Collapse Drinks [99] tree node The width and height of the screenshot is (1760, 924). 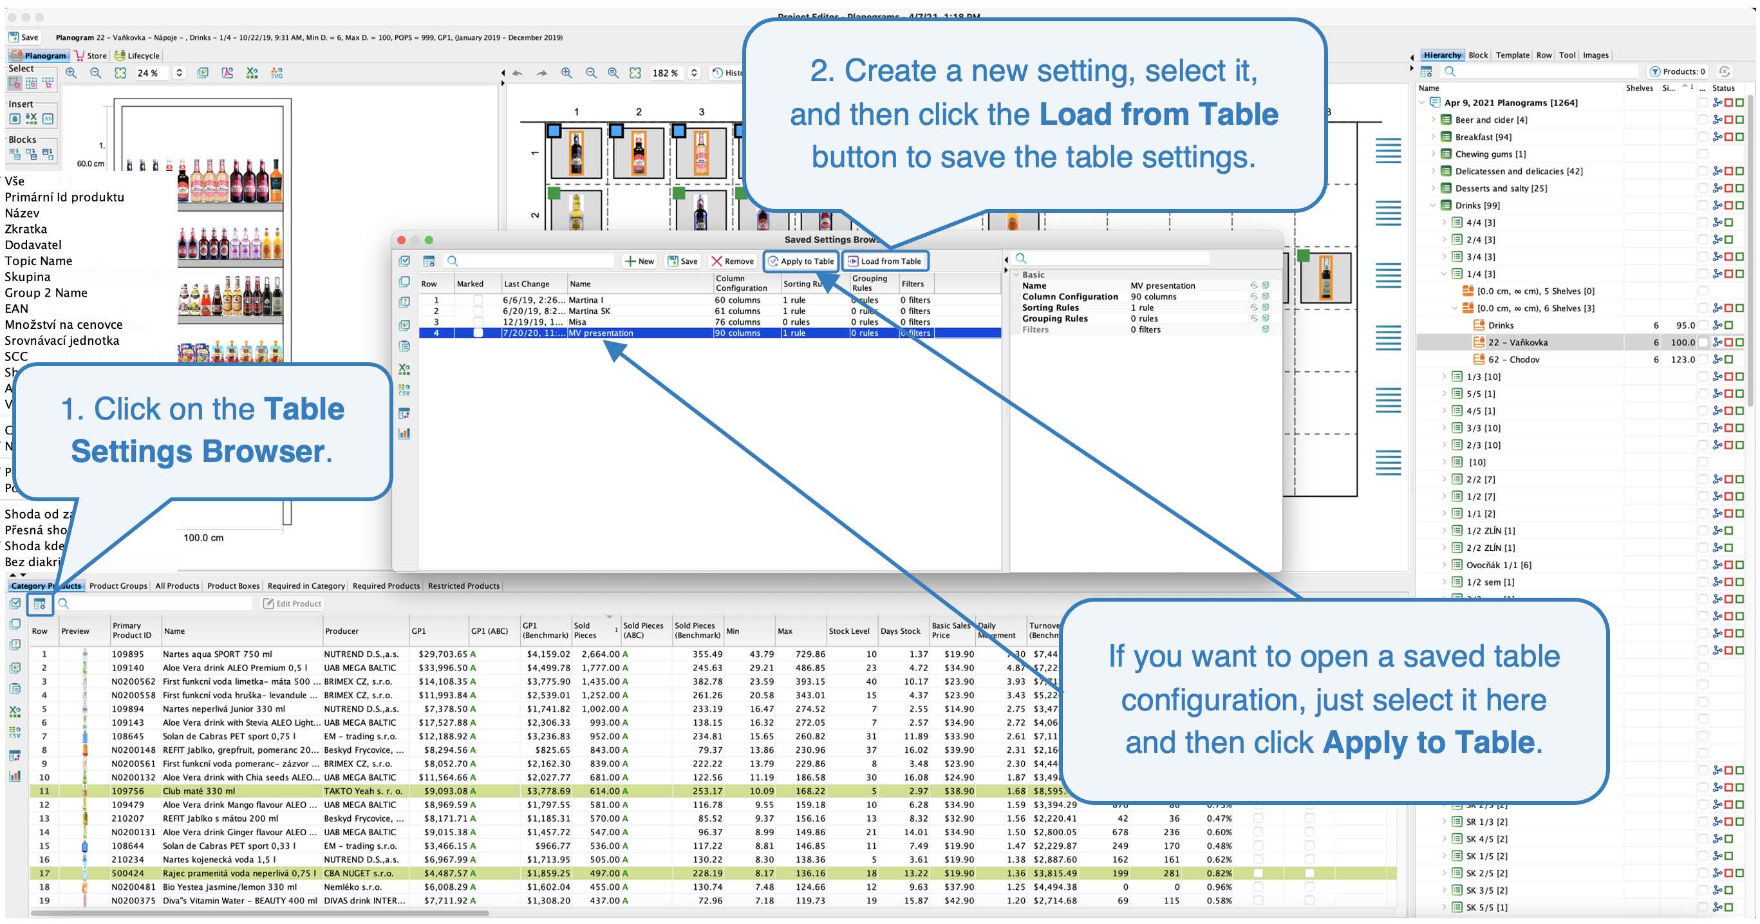(x=1434, y=205)
